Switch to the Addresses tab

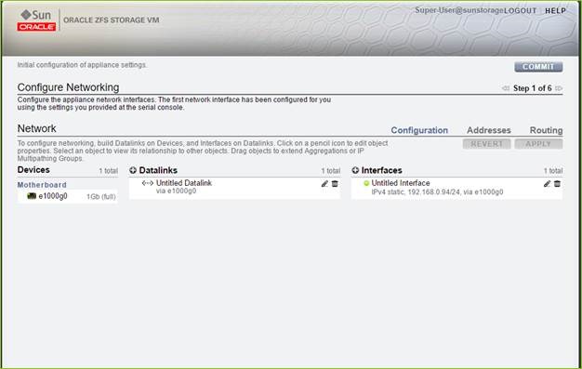[489, 130]
